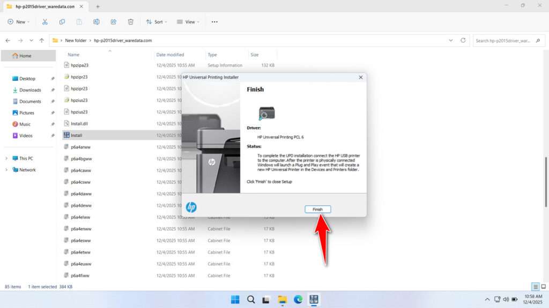Refresh the folder view
The width and height of the screenshot is (549, 308).
463,40
